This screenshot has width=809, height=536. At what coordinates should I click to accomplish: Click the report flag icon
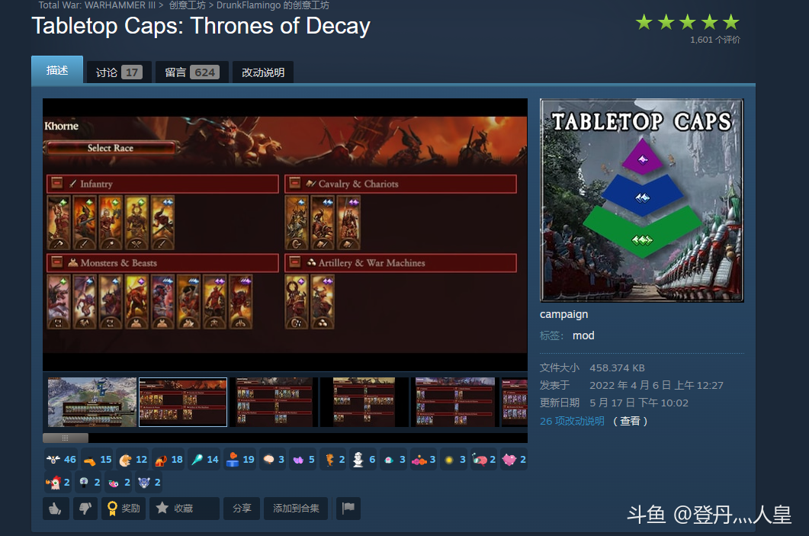pyautogui.click(x=348, y=508)
